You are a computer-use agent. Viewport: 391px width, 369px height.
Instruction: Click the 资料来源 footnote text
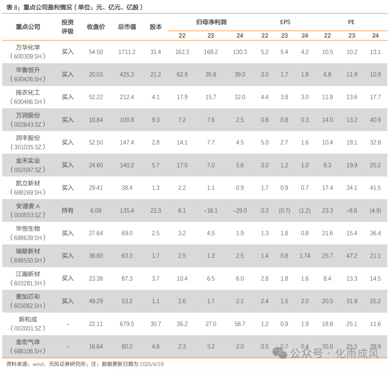[x=85, y=364]
